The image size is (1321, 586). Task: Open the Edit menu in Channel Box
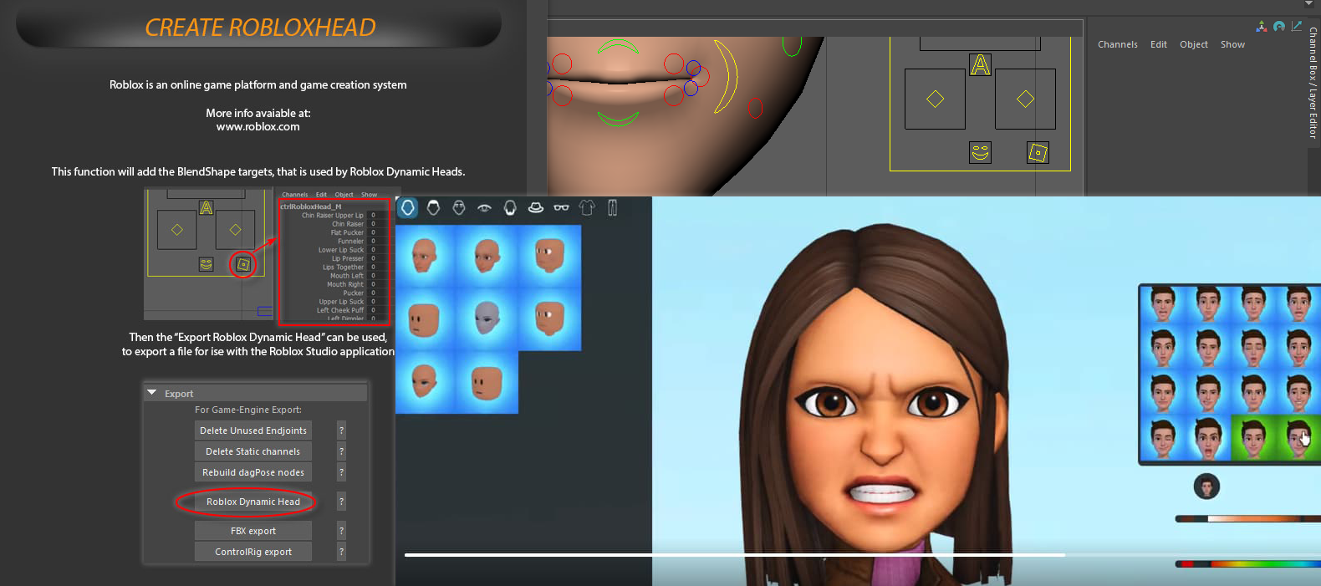point(1159,44)
